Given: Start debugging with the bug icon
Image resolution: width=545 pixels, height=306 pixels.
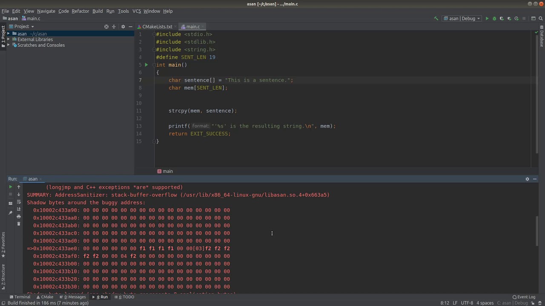Looking at the screenshot, I should 494,19.
